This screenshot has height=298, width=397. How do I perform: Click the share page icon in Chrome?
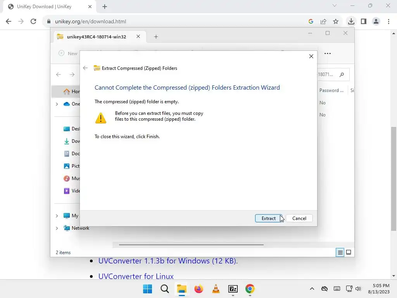[x=323, y=21]
